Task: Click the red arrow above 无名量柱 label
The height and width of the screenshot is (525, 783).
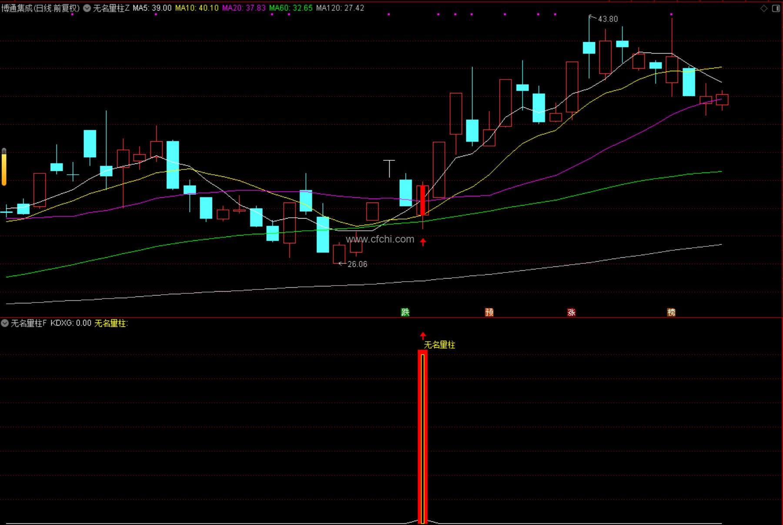Action: 423,336
